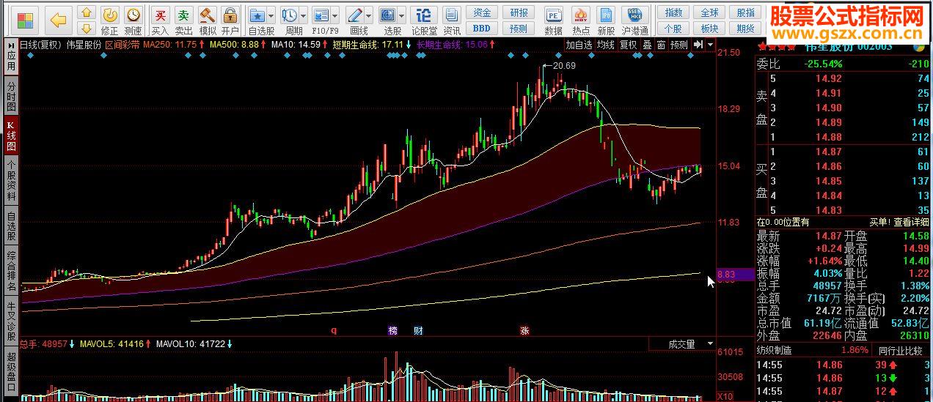Click the blue 财 event marker on timeline
Screen dimensions: 933x402
point(417,330)
